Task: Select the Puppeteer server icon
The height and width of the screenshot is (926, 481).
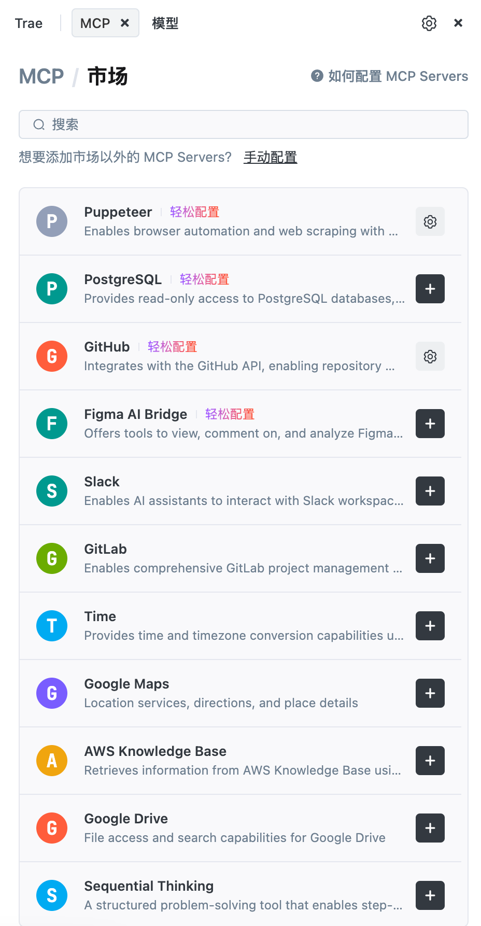Action: click(52, 221)
